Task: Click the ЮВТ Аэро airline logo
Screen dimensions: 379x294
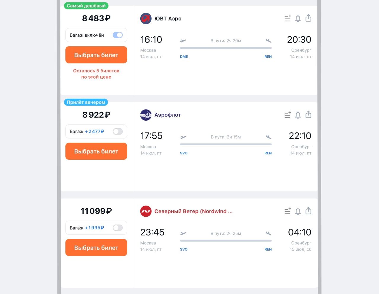Action: [x=146, y=19]
